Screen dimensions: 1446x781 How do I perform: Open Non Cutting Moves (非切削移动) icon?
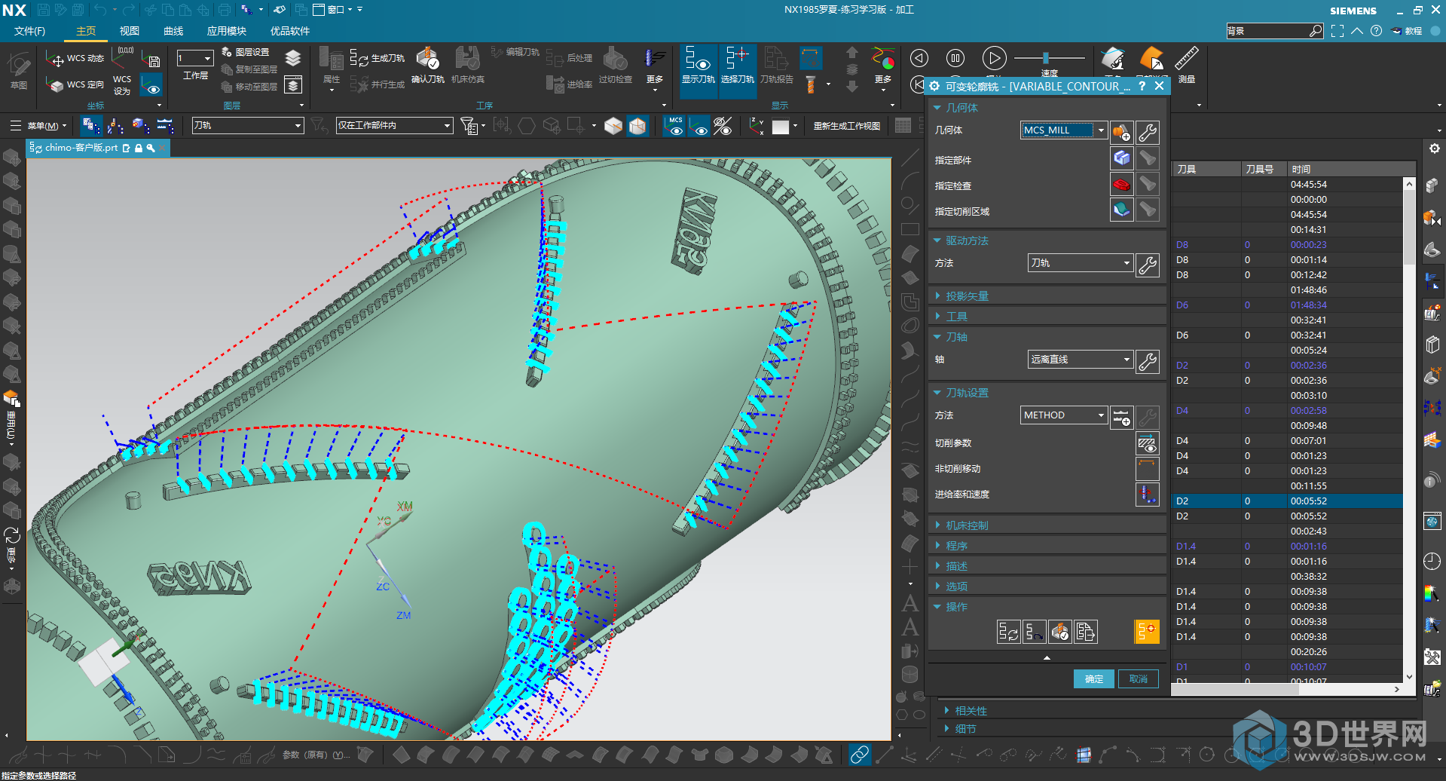pyautogui.click(x=1147, y=469)
